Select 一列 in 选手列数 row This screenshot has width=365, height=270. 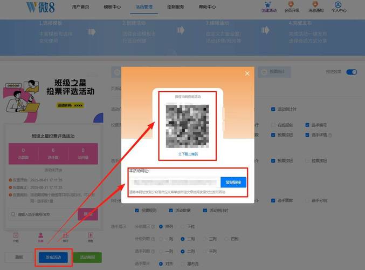[x=161, y=251]
